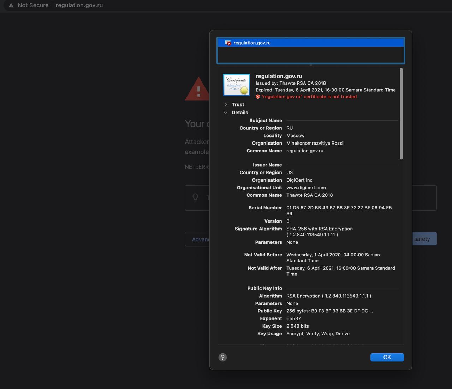Click the Serial Number value
Viewport: 452px width, 389px height.
[x=339, y=211]
